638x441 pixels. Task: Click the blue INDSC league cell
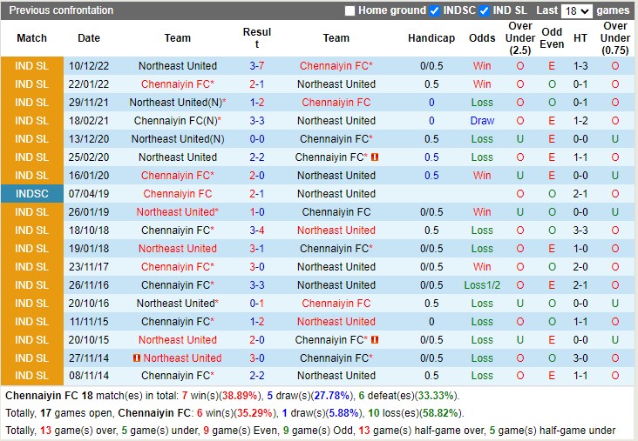click(31, 194)
